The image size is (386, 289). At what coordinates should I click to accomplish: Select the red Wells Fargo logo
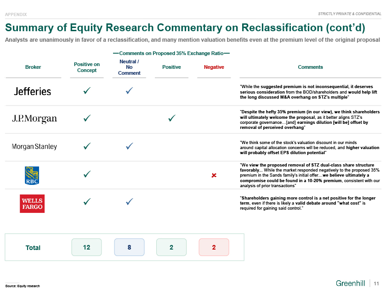32,204
